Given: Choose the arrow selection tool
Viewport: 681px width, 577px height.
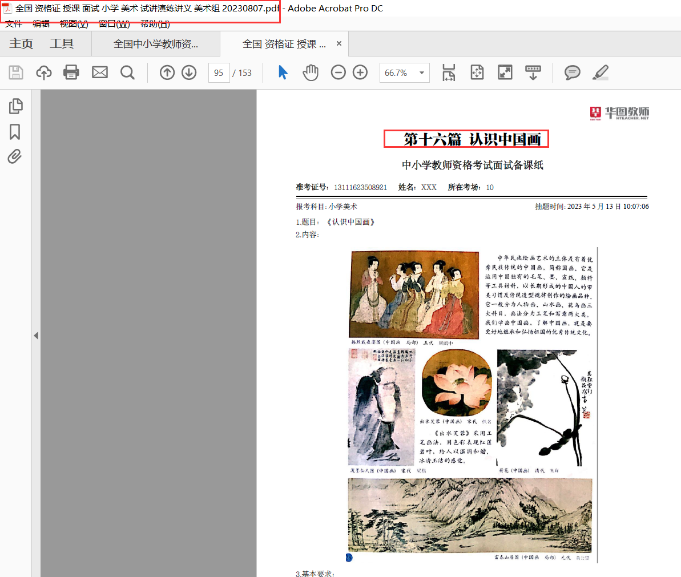Looking at the screenshot, I should 283,72.
